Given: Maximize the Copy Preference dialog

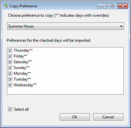Looking at the screenshot, I should 112,6.
